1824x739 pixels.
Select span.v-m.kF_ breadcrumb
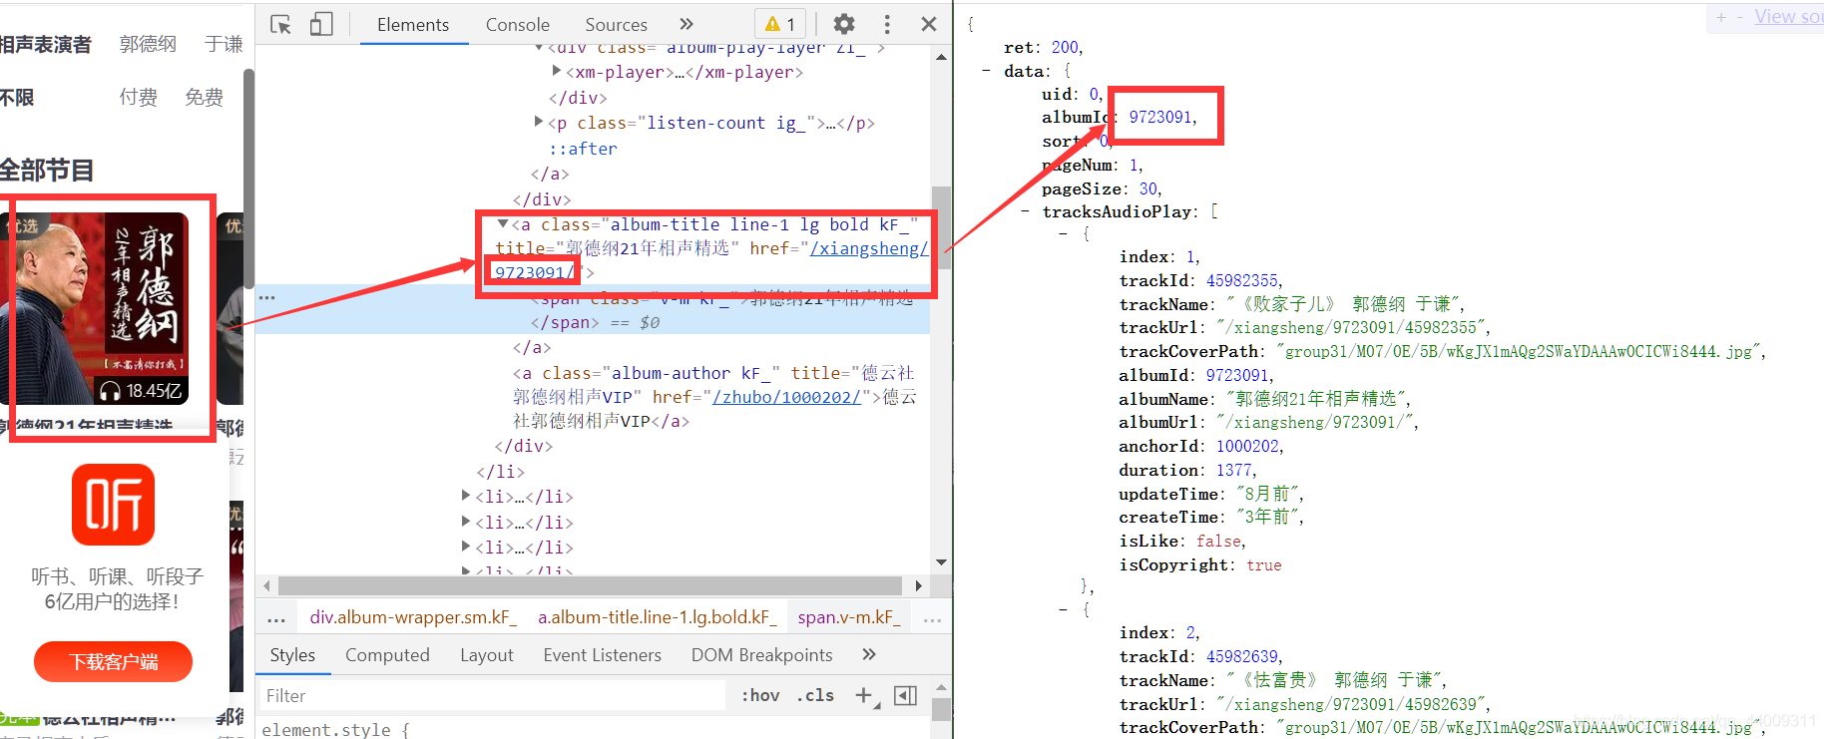point(848,617)
